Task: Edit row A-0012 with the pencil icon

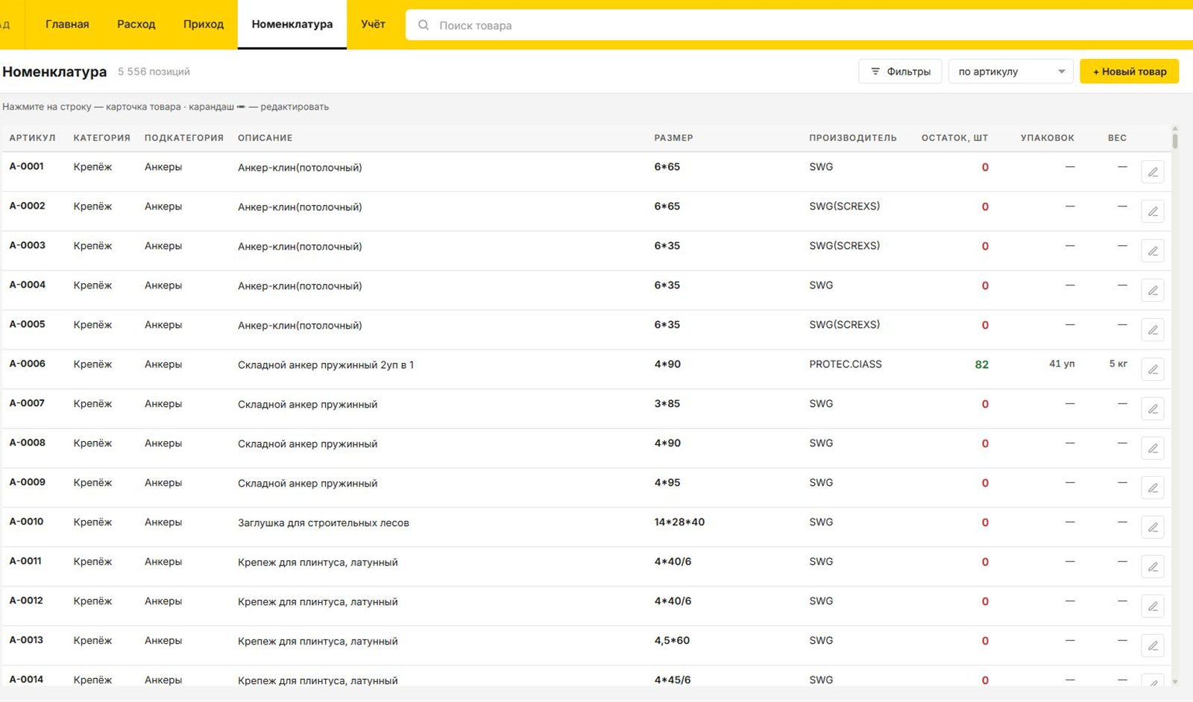Action: coord(1152,607)
